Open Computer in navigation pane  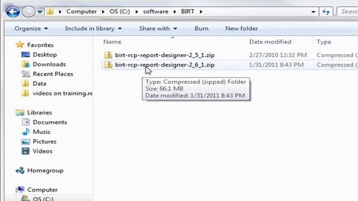click(43, 190)
